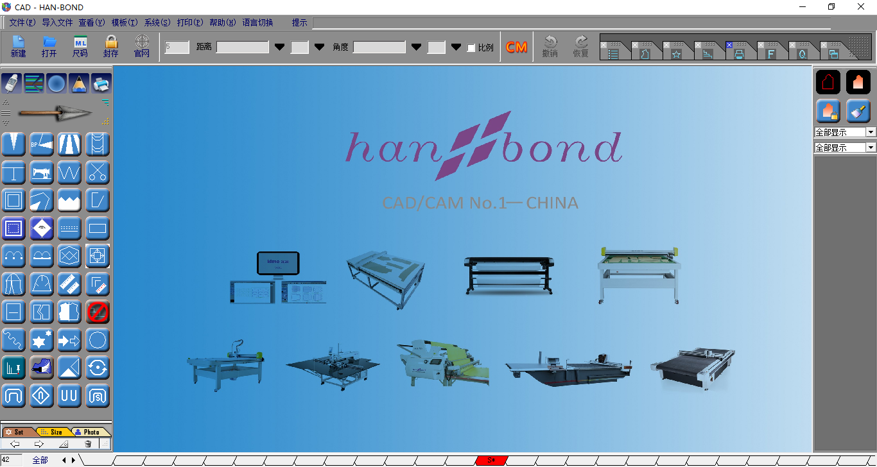Open the 文件(F) menu
877x467 pixels.
point(22,22)
